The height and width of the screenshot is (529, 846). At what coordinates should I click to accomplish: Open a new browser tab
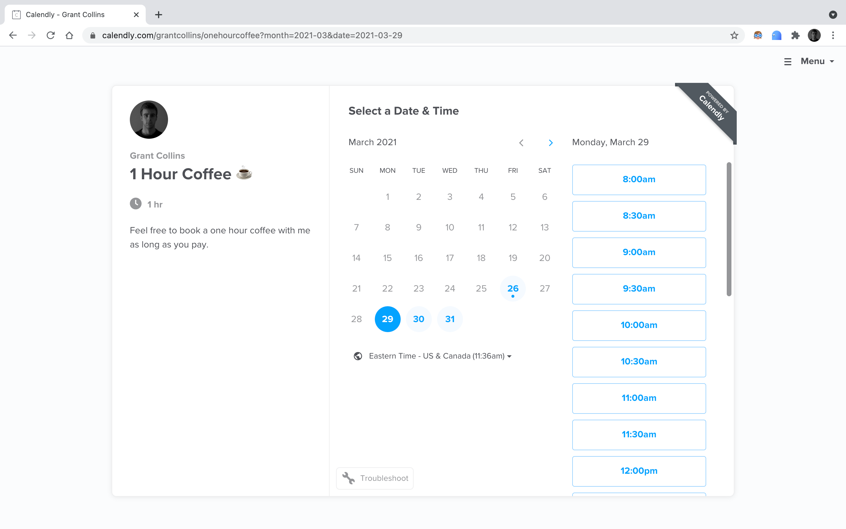(x=158, y=15)
